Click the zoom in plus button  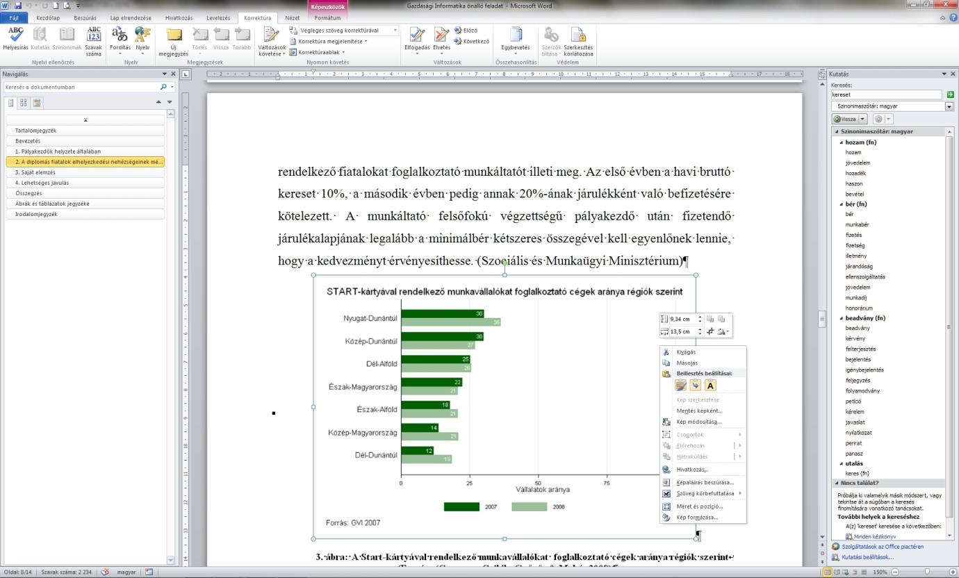953,572
